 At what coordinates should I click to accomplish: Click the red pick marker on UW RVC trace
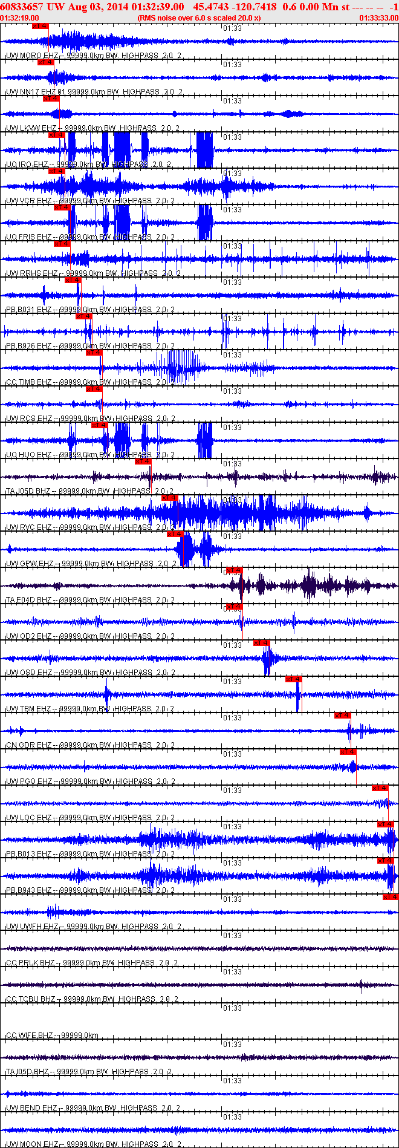pos(170,498)
